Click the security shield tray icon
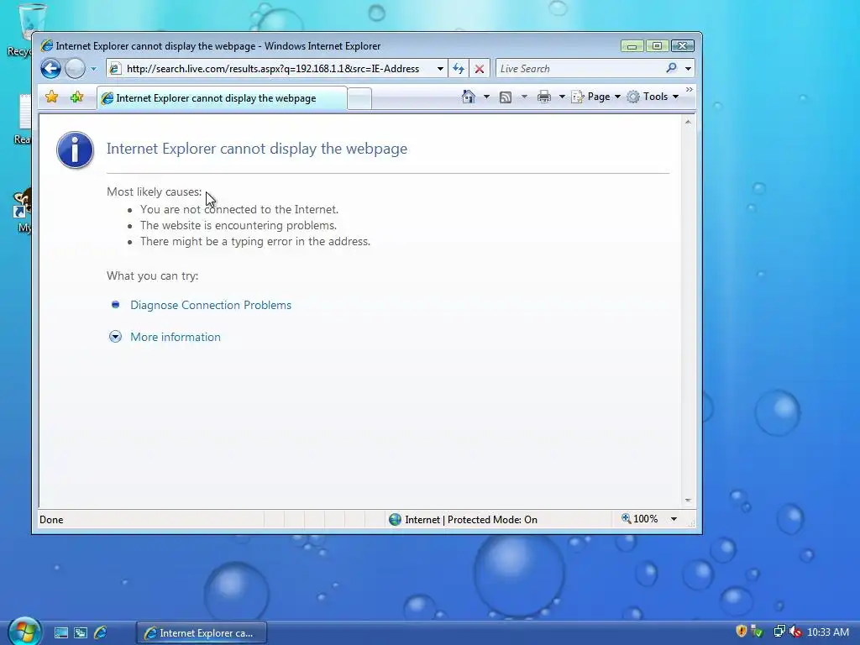 (x=741, y=632)
